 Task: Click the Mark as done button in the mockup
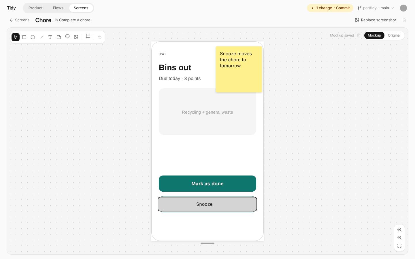point(207,184)
